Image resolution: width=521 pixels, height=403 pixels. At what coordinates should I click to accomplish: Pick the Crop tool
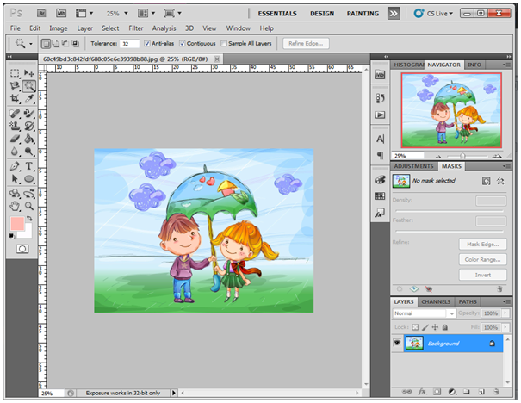[16, 99]
